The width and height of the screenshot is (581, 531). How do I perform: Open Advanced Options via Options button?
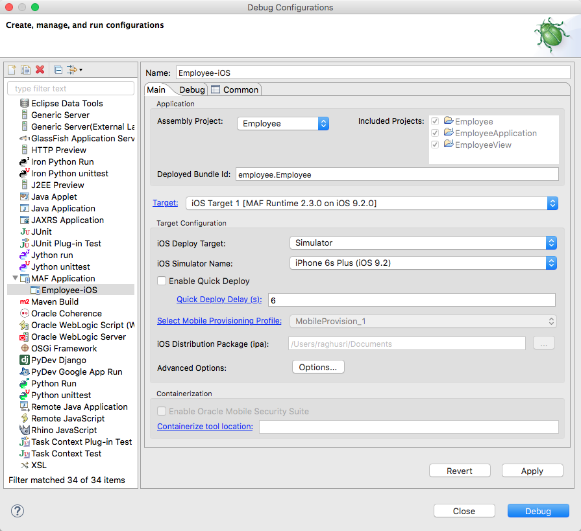coord(318,367)
